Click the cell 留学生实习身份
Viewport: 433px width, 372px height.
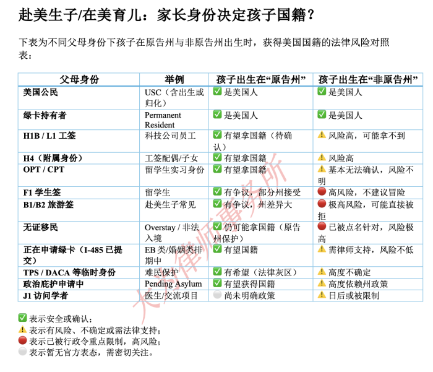click(x=174, y=170)
